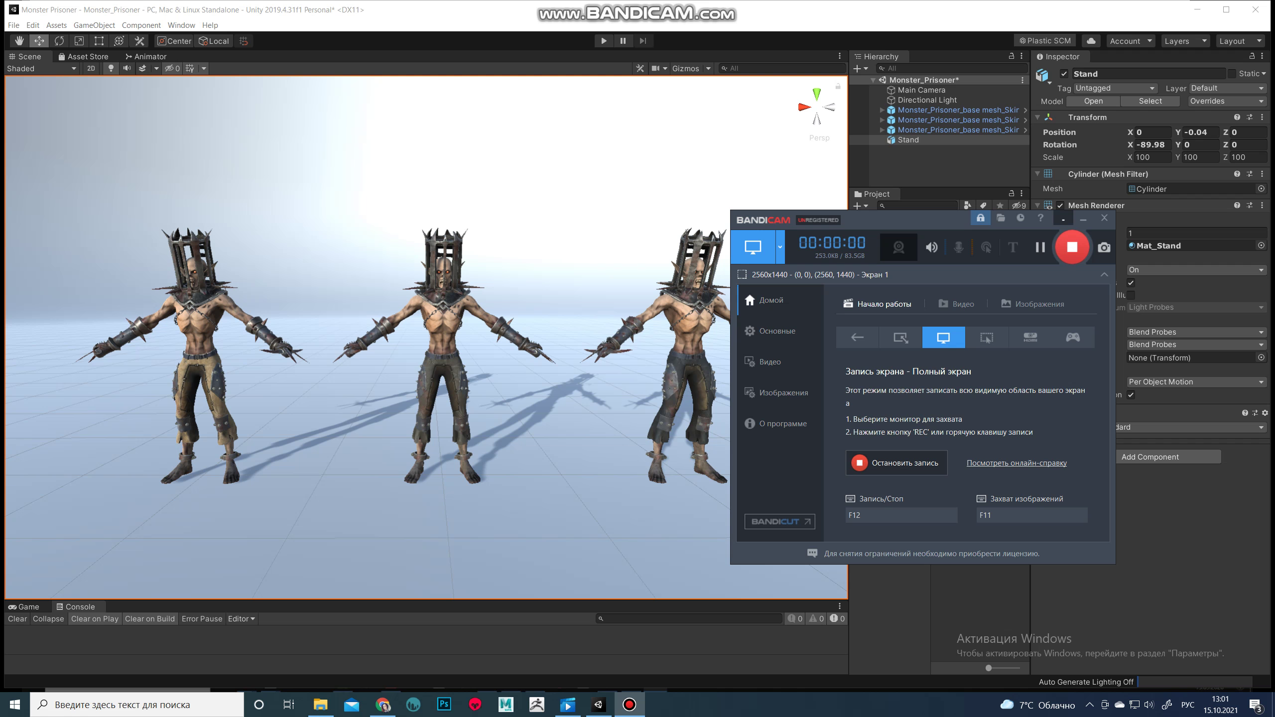Toggle checkbox below the On dropdown

click(1131, 283)
